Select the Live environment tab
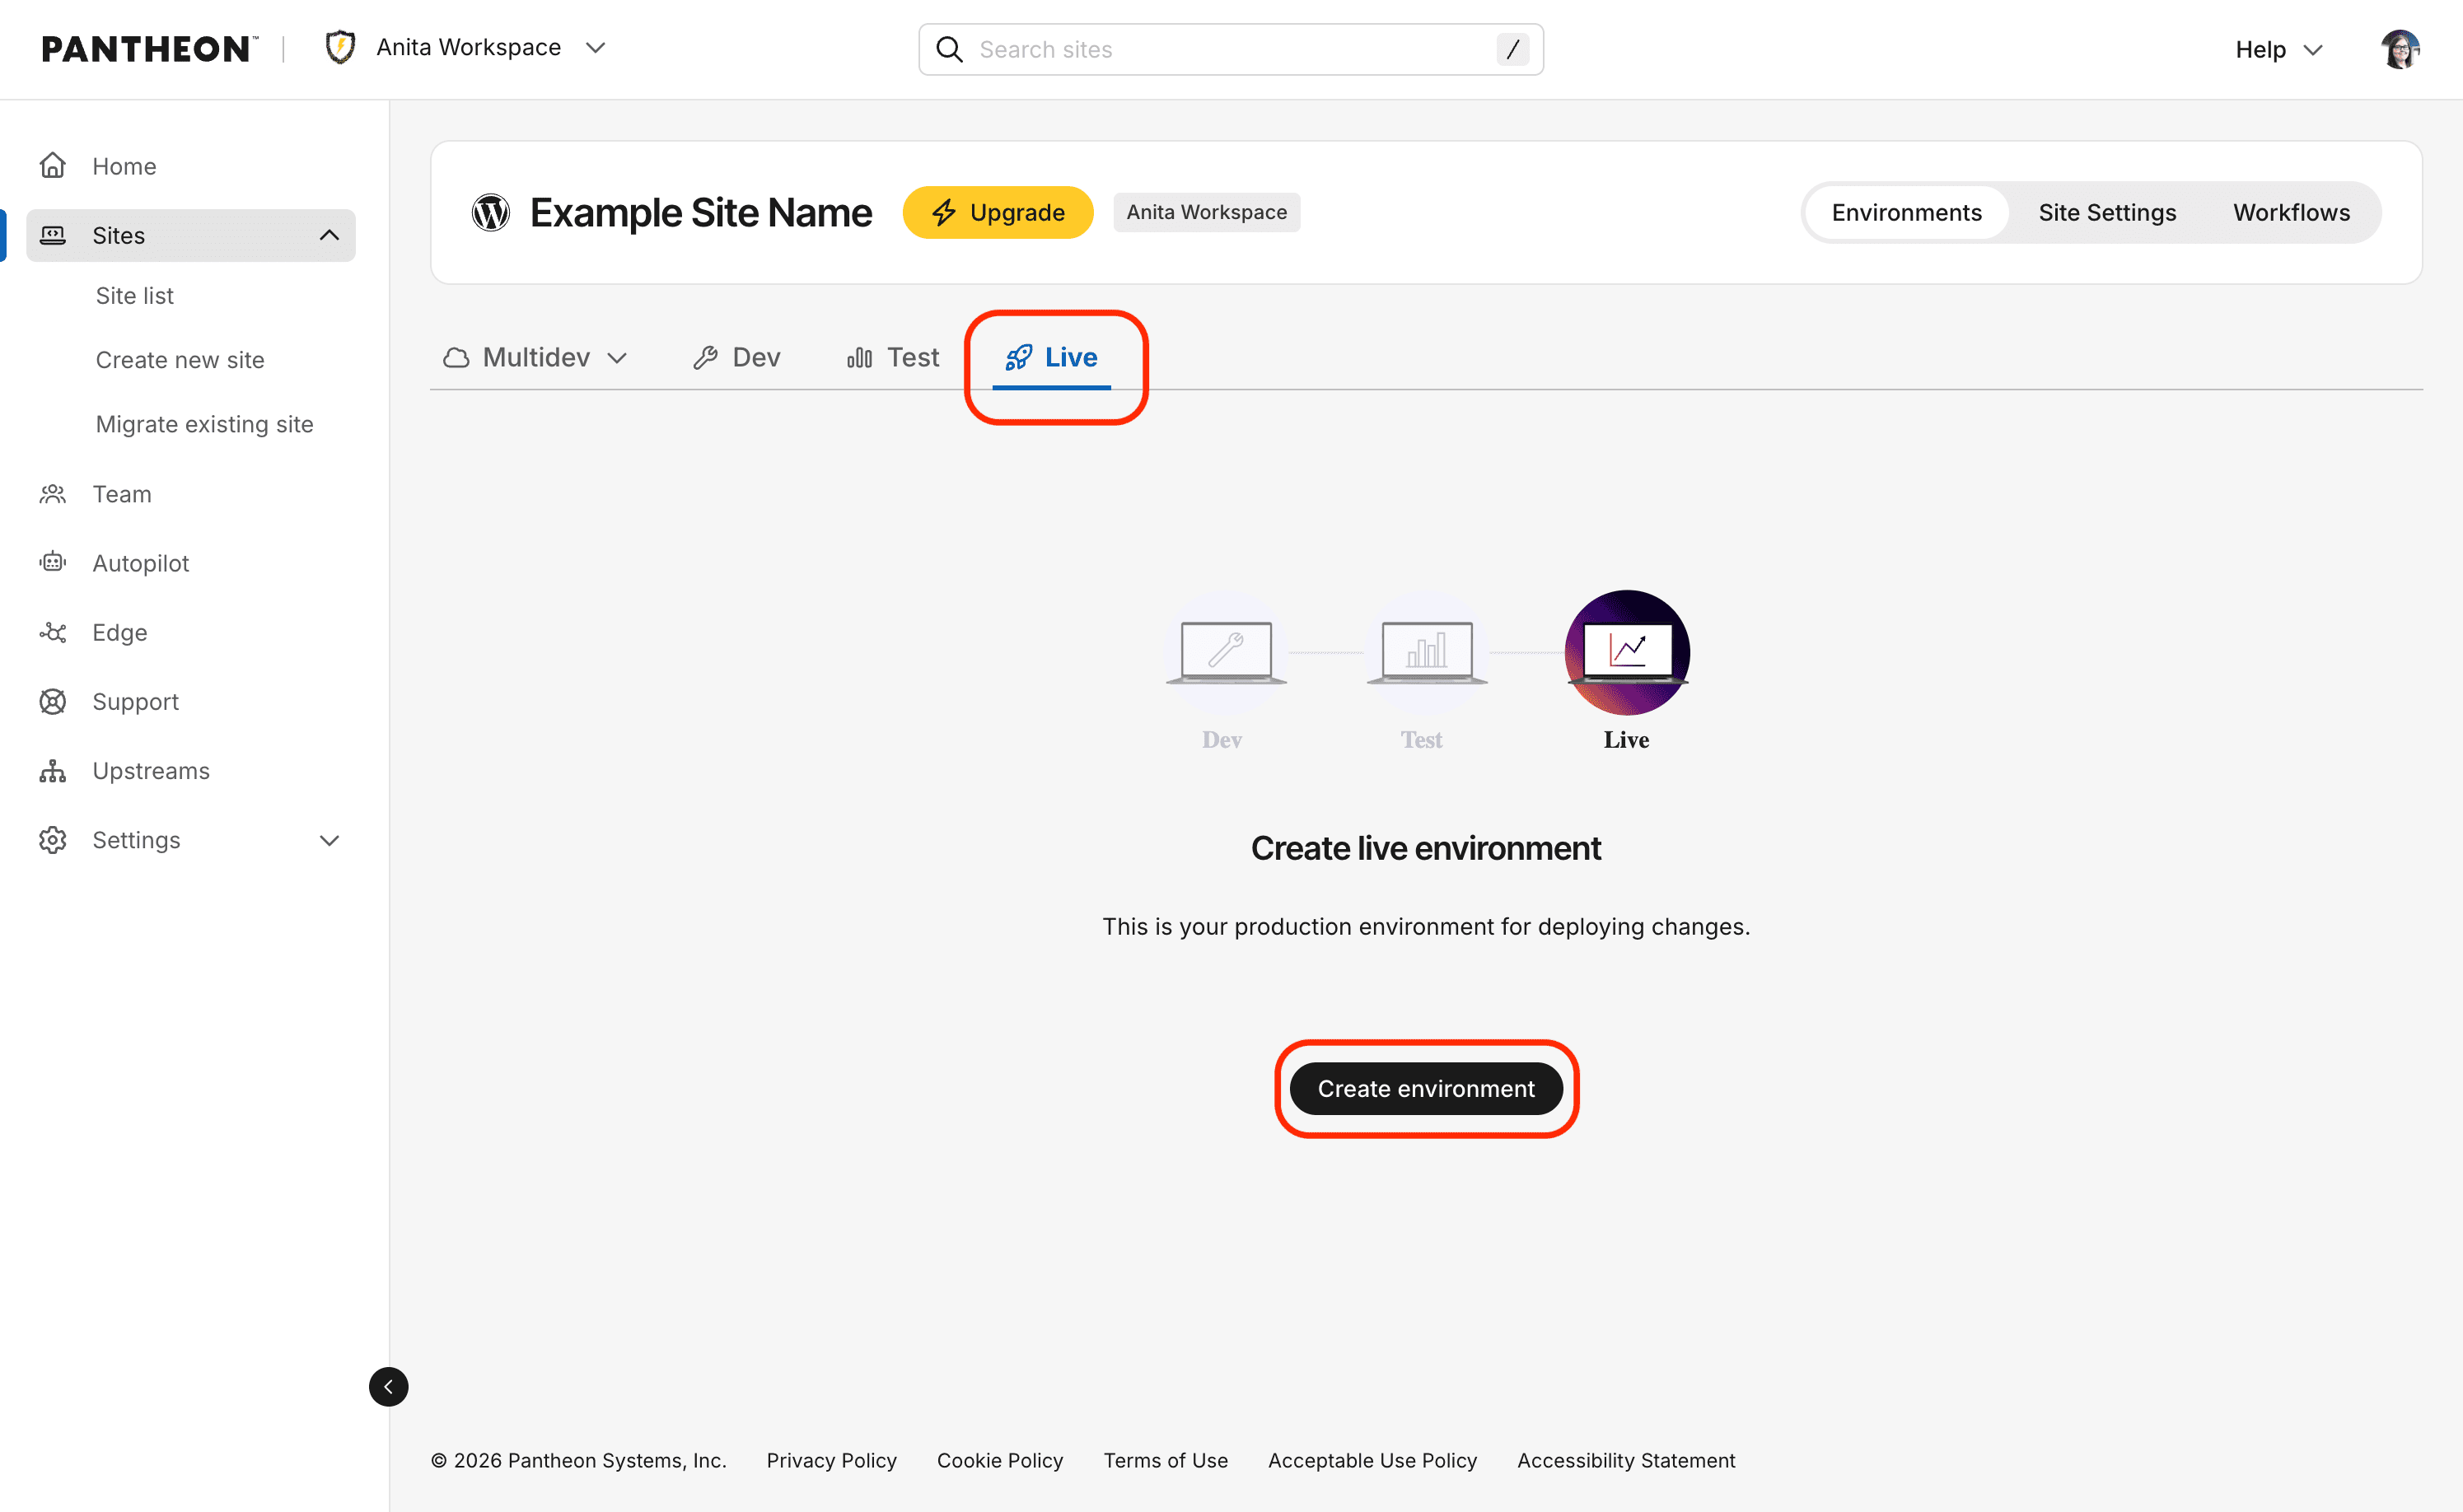Screen dimensions: 2463x1512 [x=1052, y=357]
